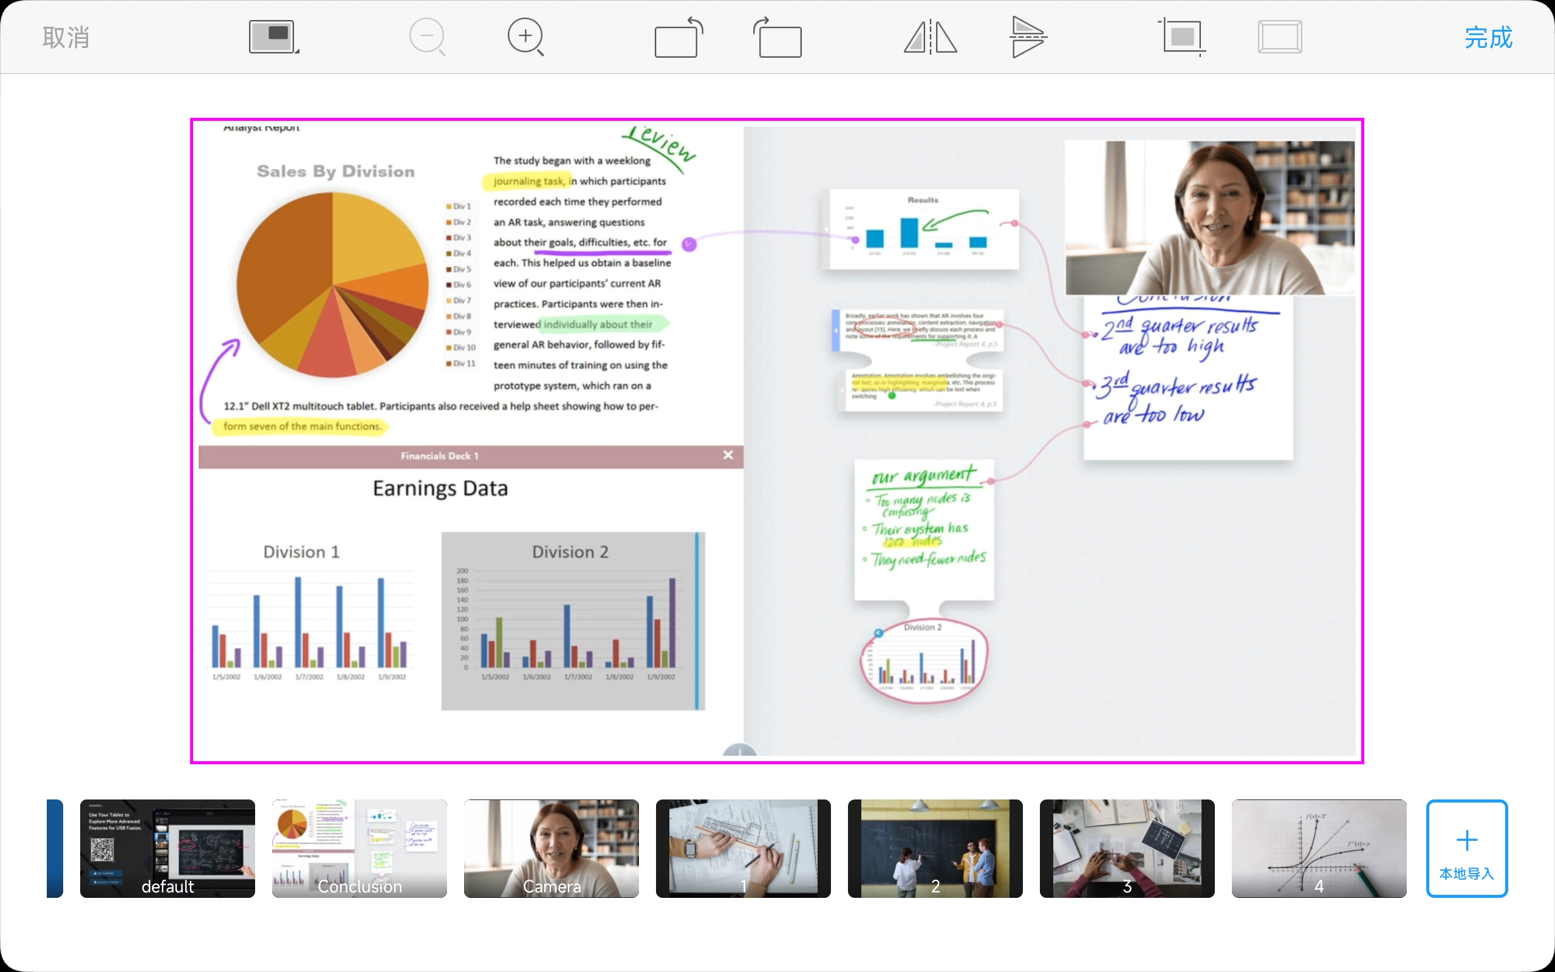Click the Results chart card
The width and height of the screenshot is (1555, 972).
tap(923, 229)
